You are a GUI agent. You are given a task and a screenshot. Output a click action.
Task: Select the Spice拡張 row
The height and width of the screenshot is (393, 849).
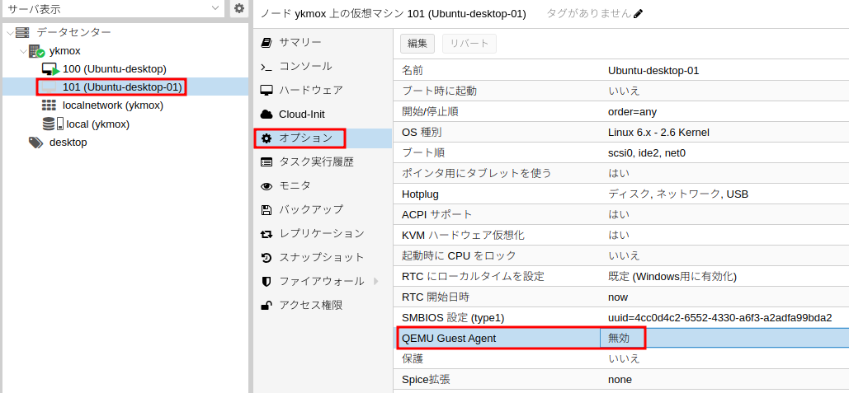[x=621, y=379]
